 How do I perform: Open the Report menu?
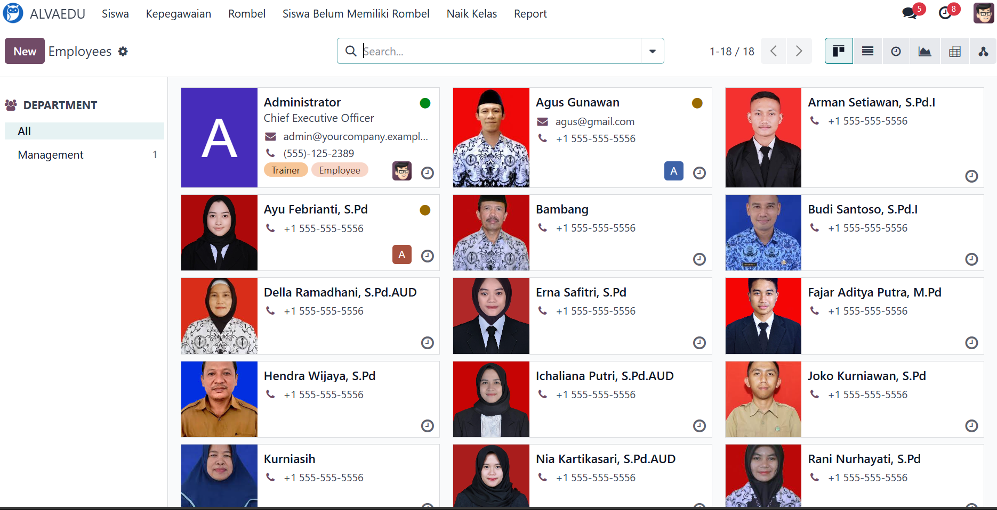pos(530,14)
